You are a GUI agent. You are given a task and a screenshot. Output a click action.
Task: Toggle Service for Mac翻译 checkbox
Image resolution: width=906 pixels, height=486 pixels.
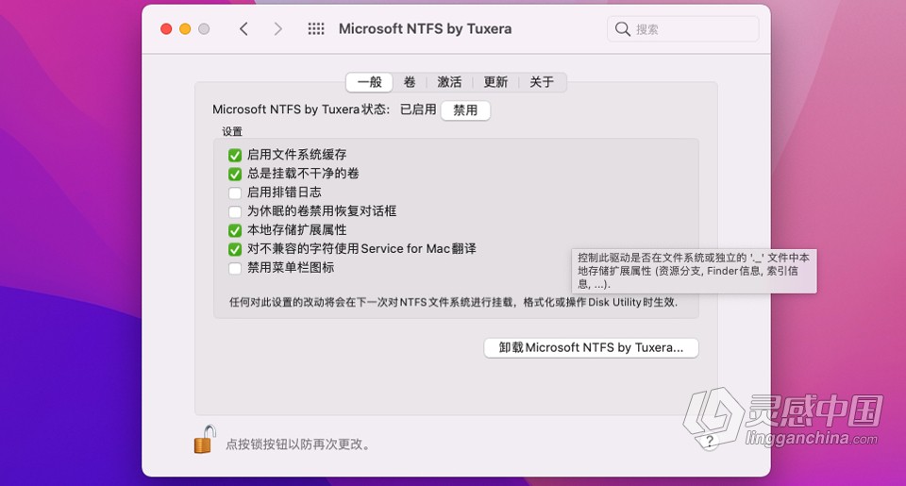pos(235,249)
